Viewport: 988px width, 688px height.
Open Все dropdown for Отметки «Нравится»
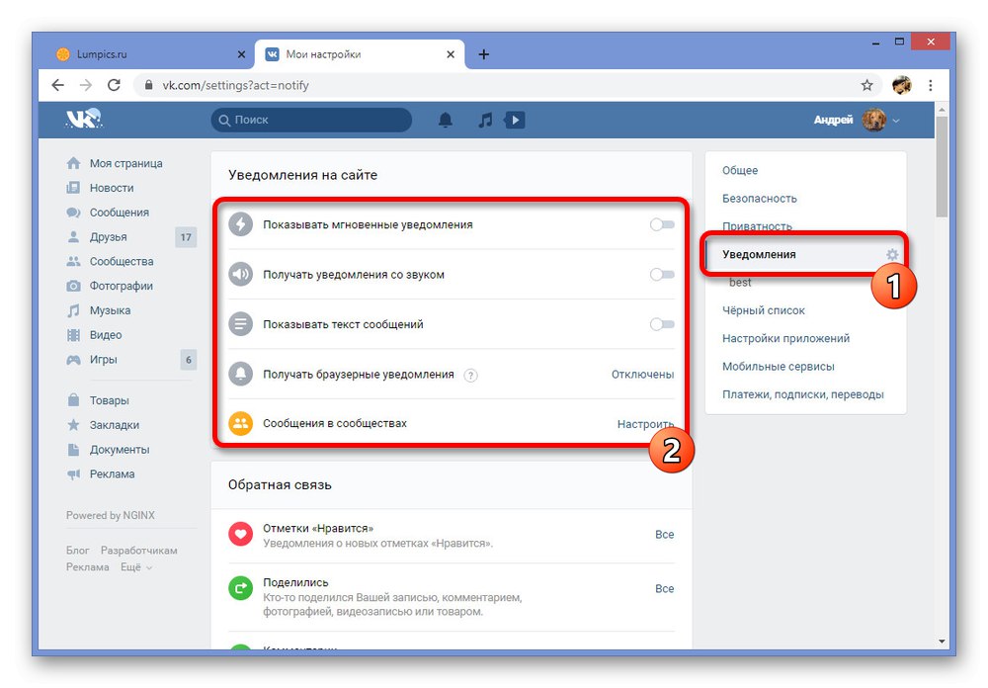point(664,535)
